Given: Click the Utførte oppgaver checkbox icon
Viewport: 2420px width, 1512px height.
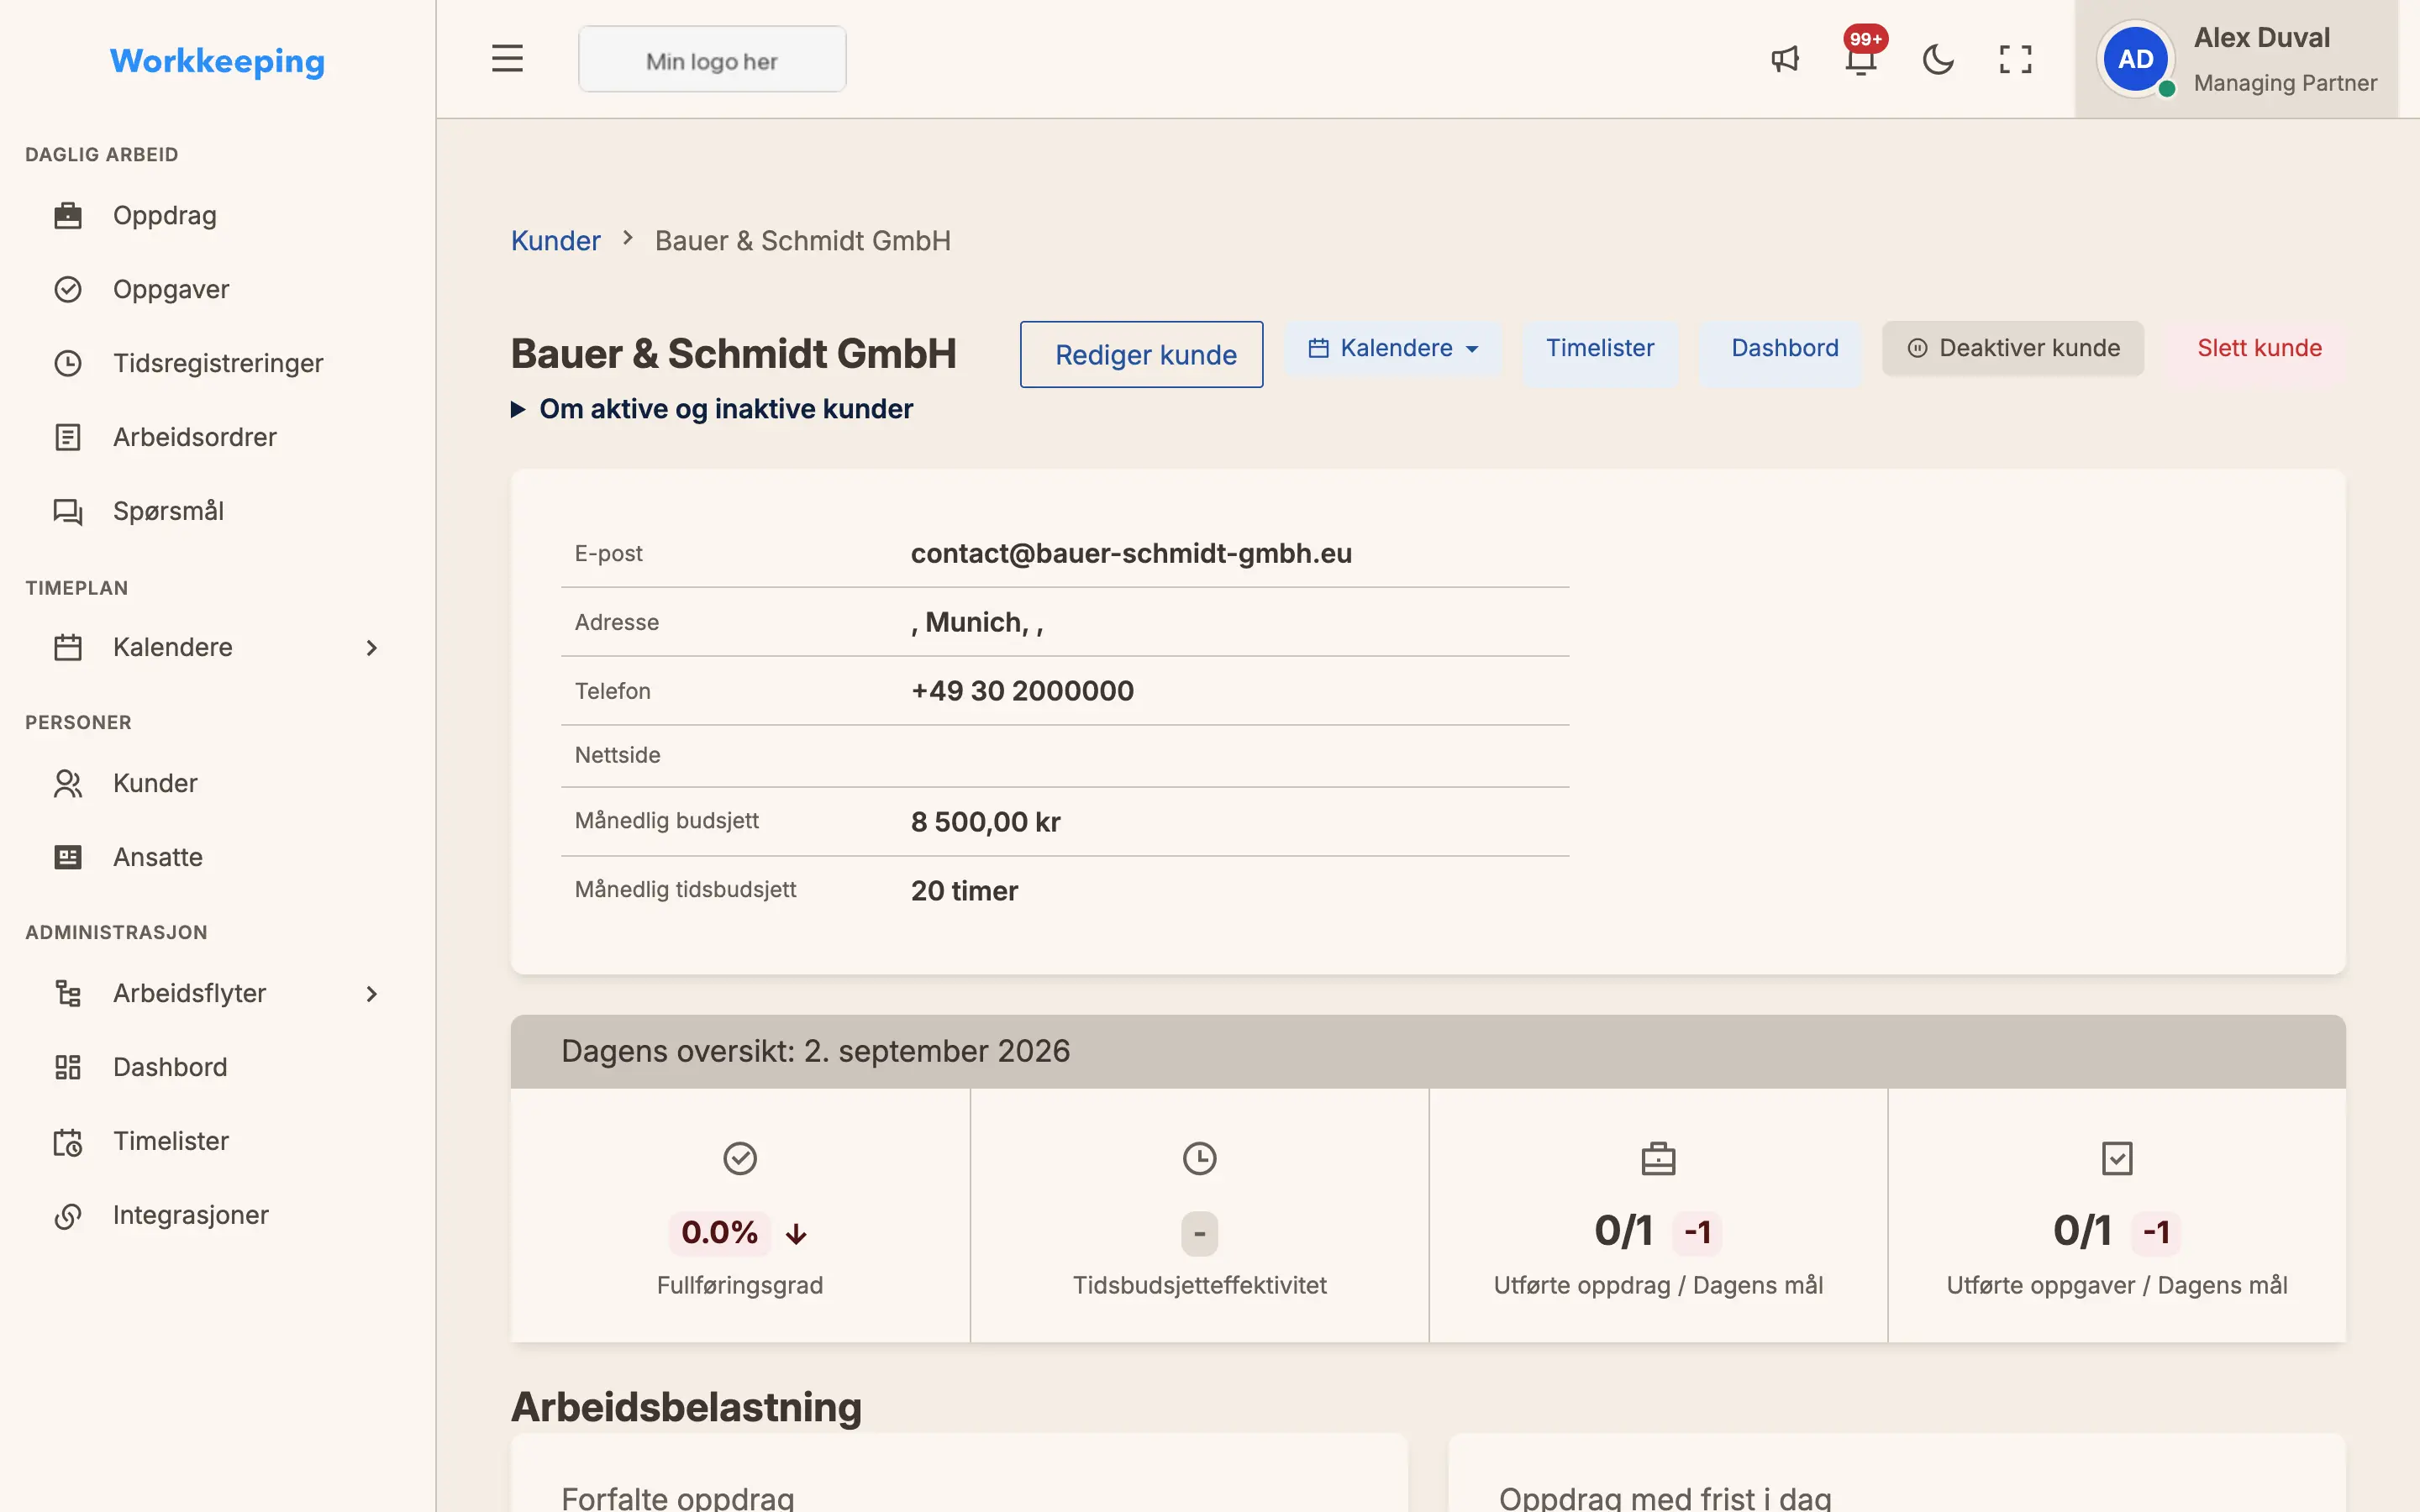Looking at the screenshot, I should [x=2117, y=1158].
